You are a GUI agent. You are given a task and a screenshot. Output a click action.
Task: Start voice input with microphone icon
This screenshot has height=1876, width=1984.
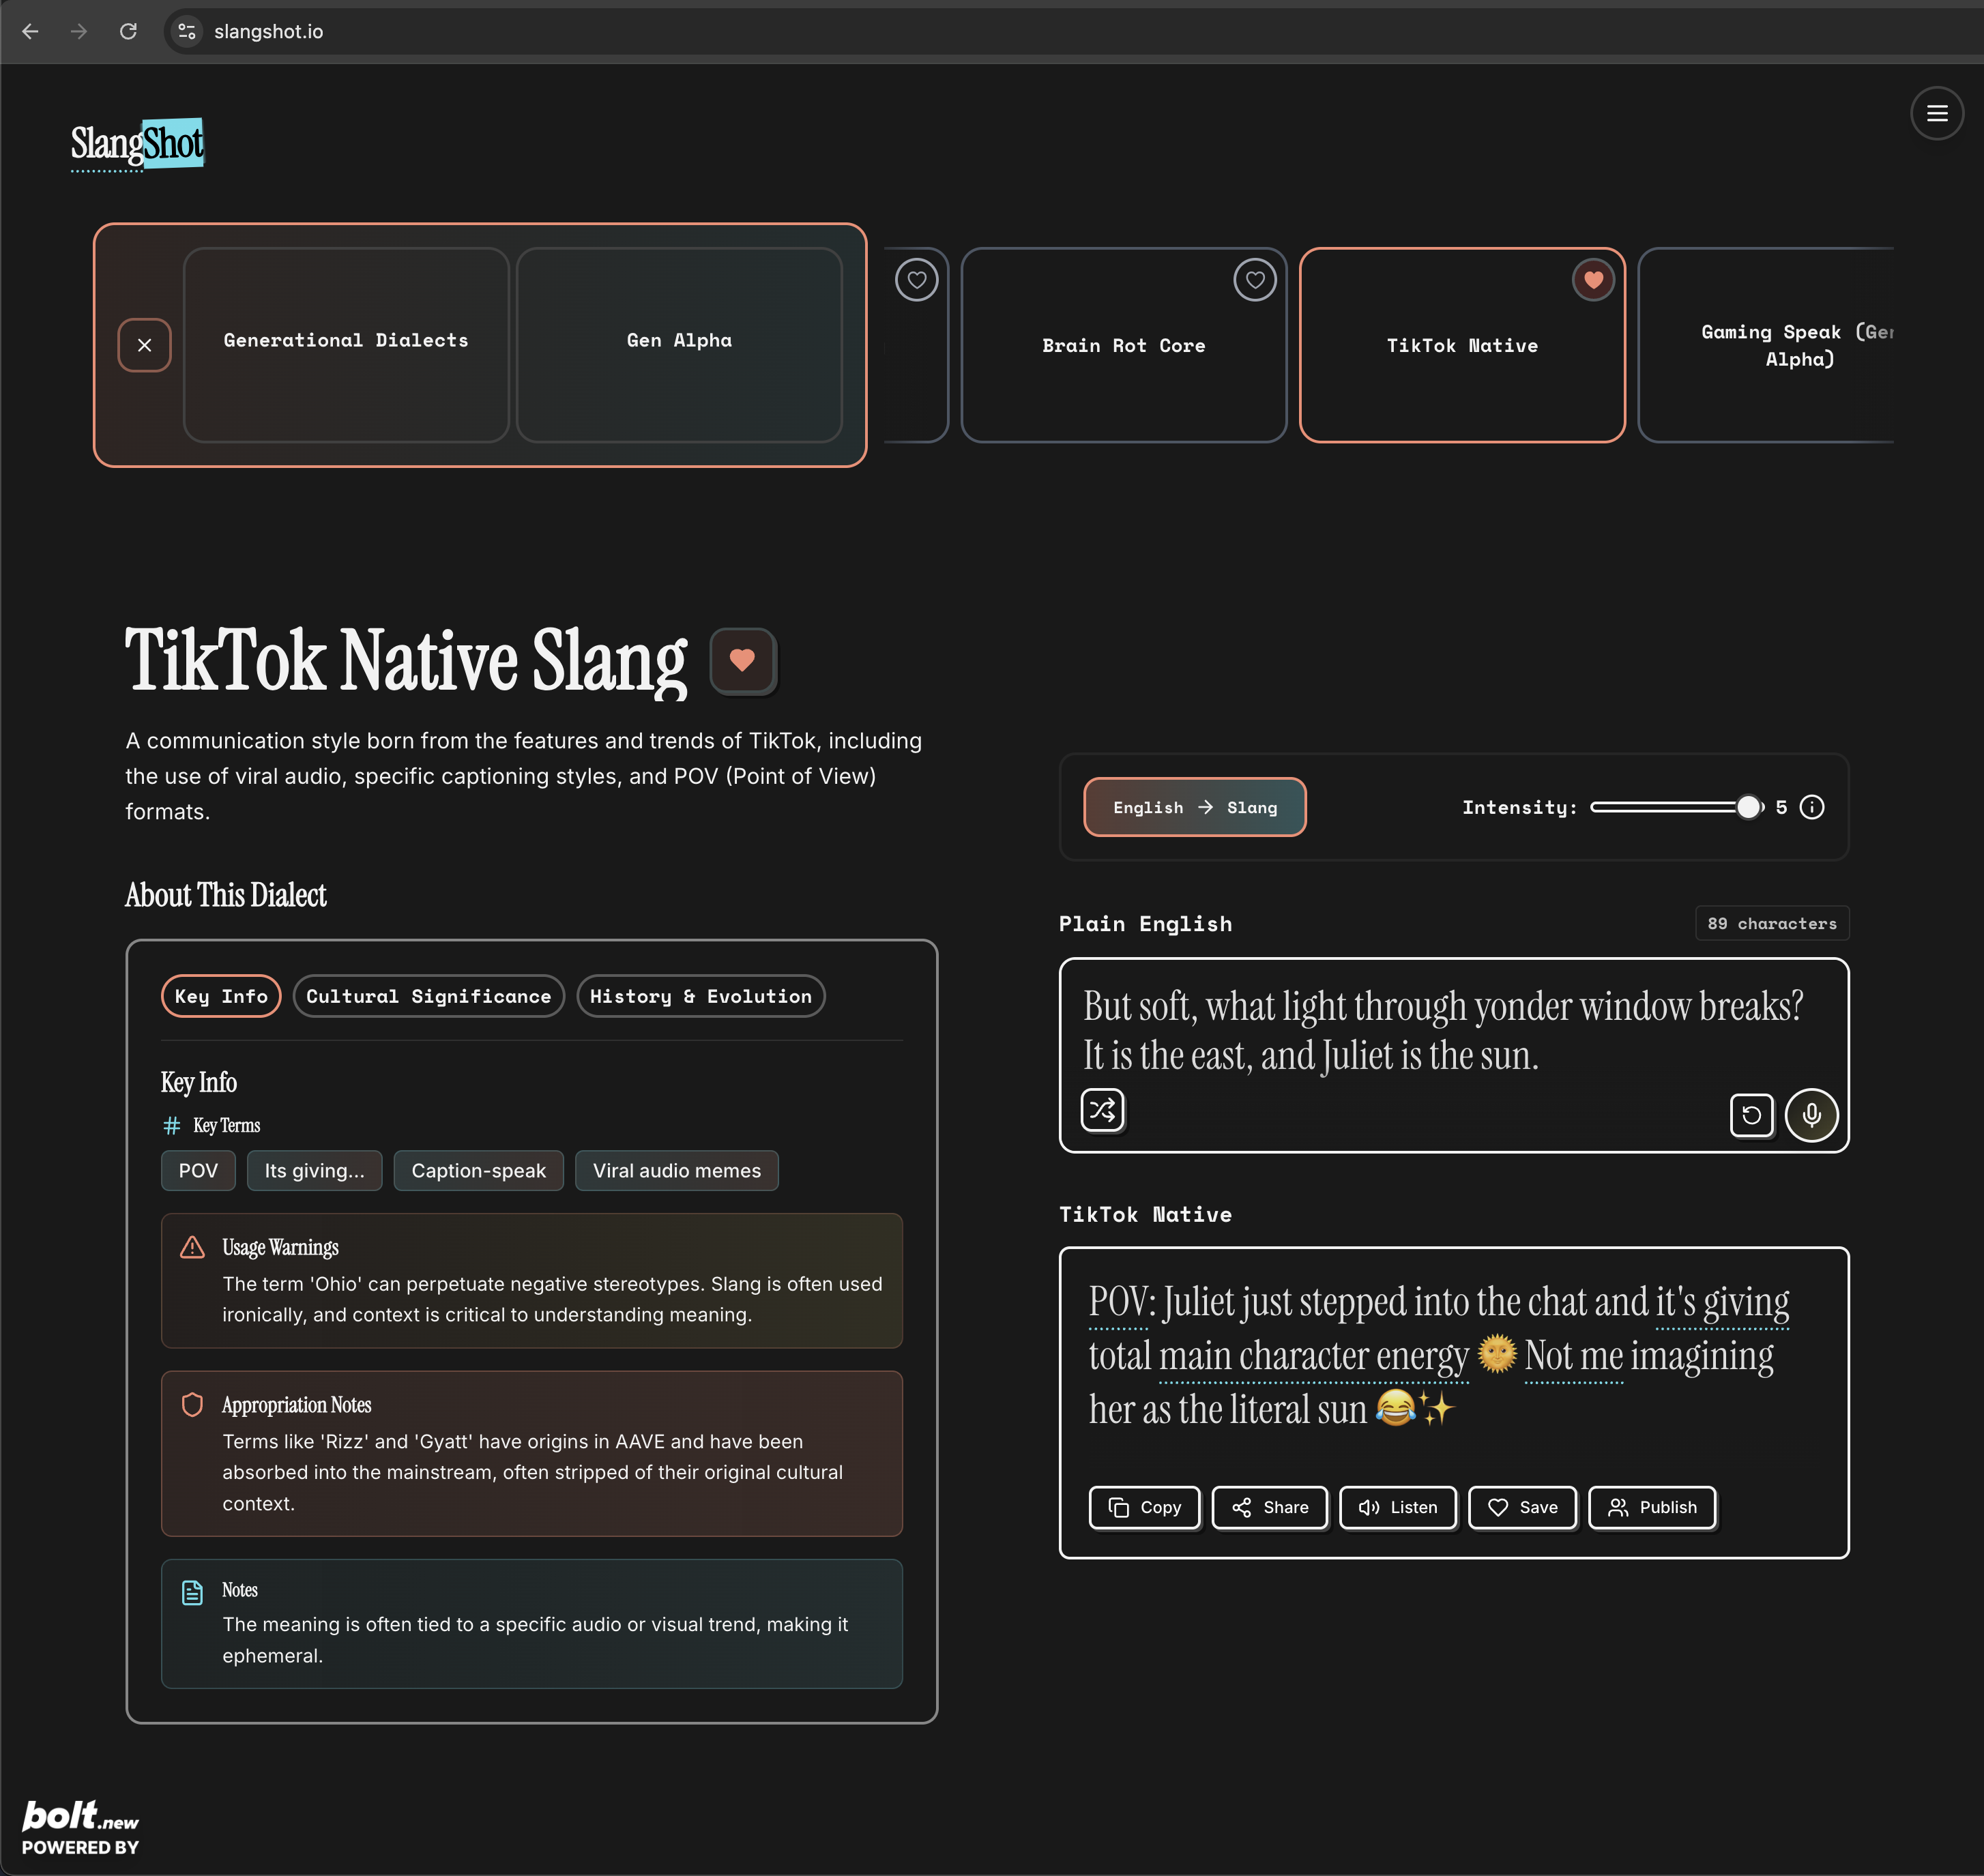pos(1811,1115)
